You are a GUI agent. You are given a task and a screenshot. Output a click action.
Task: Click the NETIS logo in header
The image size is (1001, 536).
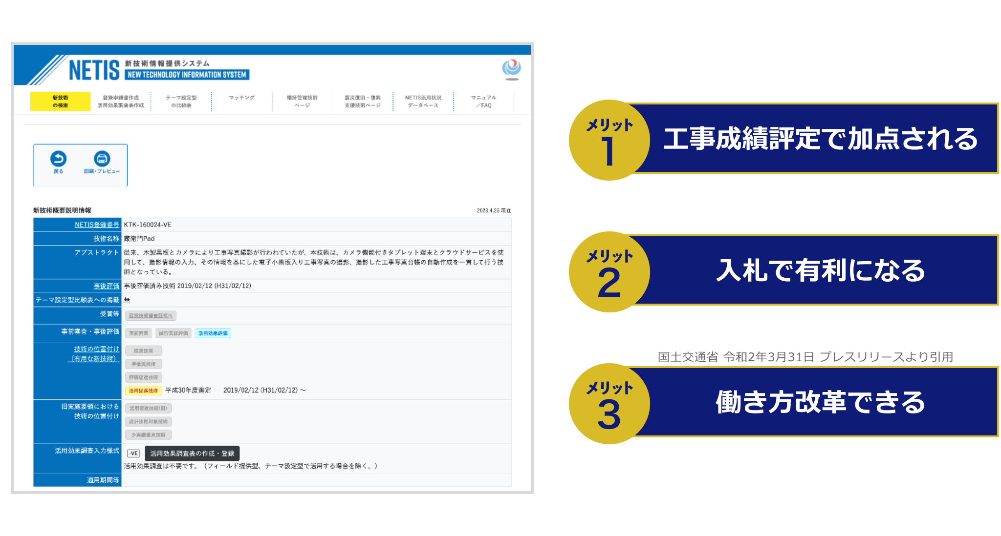click(94, 70)
